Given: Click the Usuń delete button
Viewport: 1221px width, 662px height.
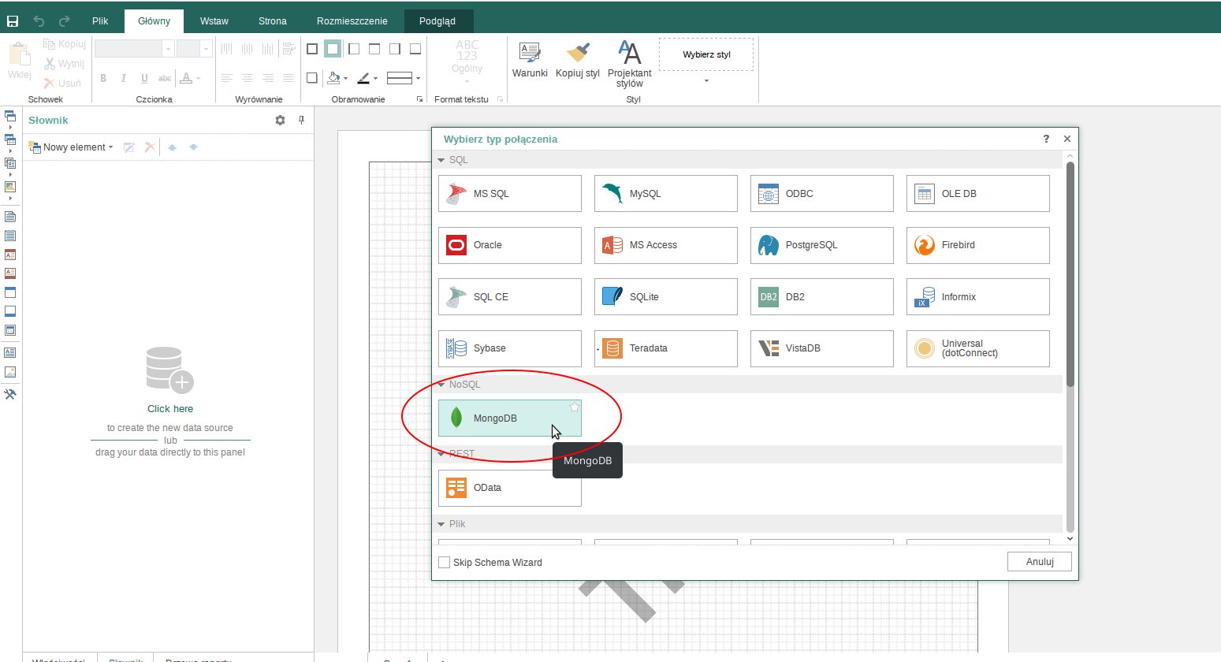Looking at the screenshot, I should tap(62, 83).
